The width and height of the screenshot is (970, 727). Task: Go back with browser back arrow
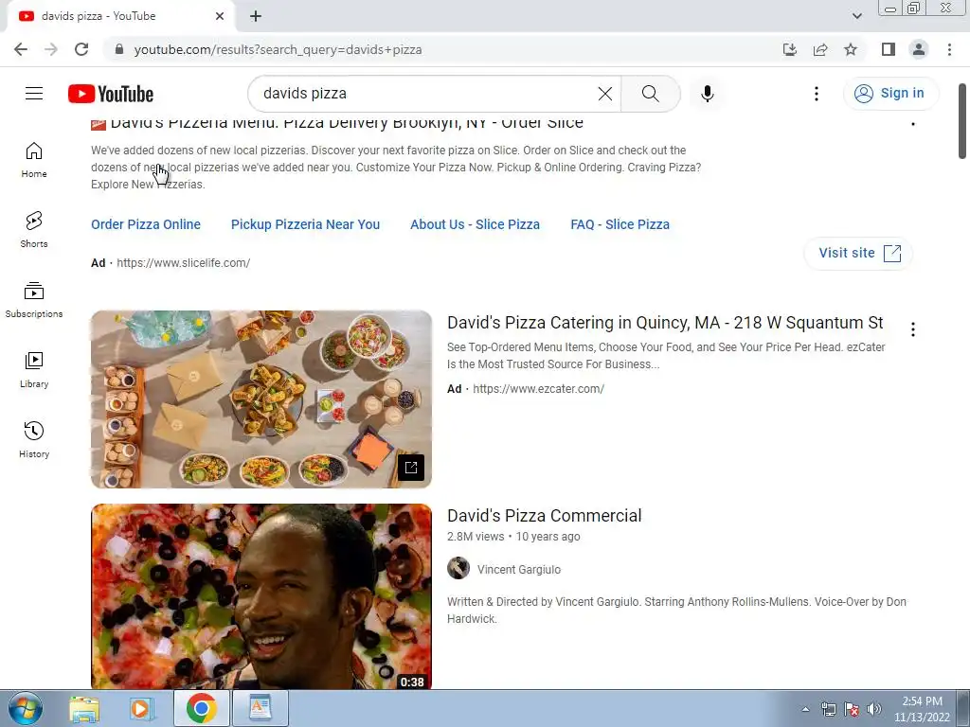coord(21,49)
